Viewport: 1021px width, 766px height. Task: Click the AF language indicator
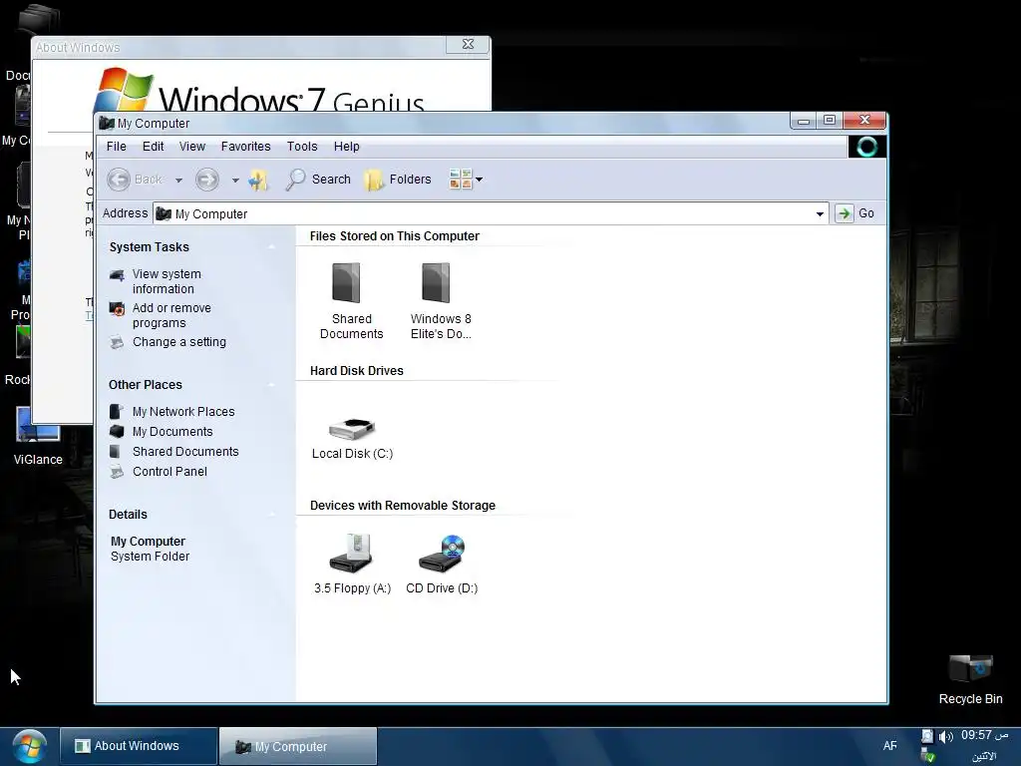[889, 746]
